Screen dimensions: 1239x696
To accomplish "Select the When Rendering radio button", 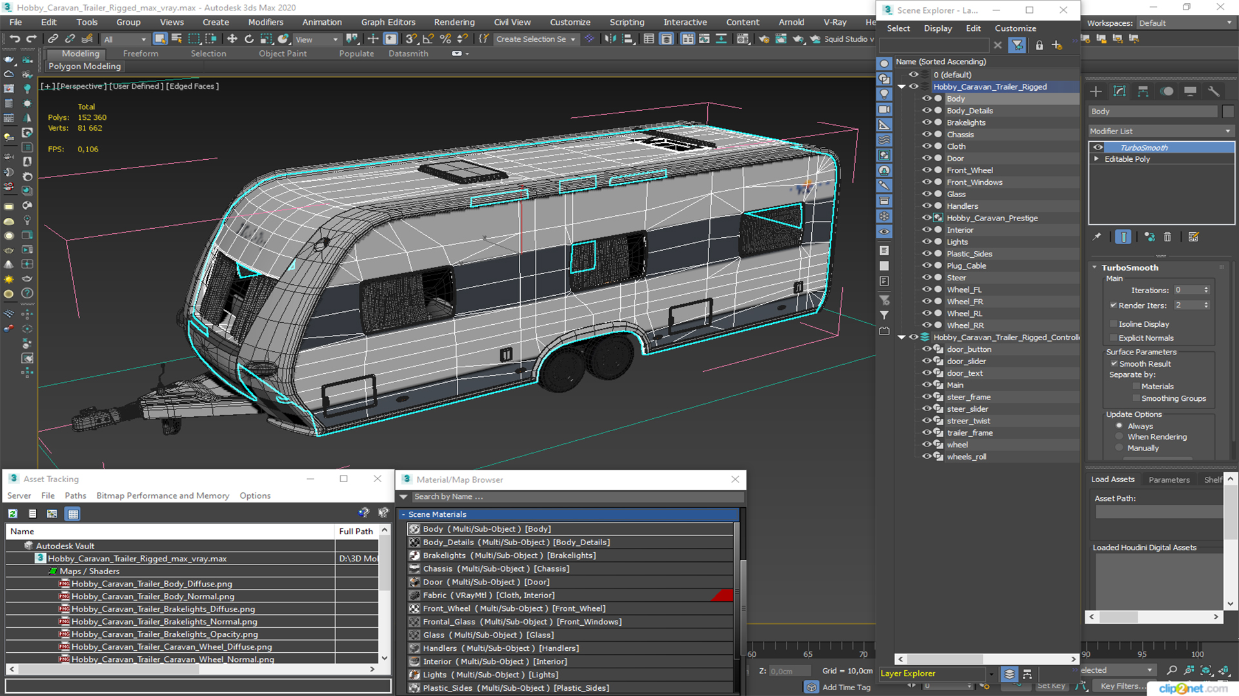I will [x=1120, y=437].
